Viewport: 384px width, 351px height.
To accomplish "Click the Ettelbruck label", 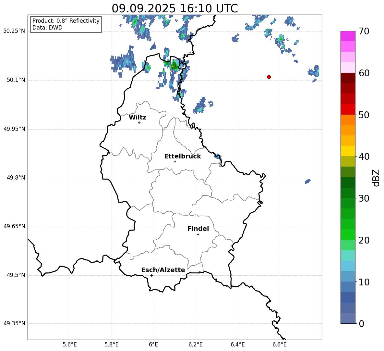I will [x=183, y=157].
